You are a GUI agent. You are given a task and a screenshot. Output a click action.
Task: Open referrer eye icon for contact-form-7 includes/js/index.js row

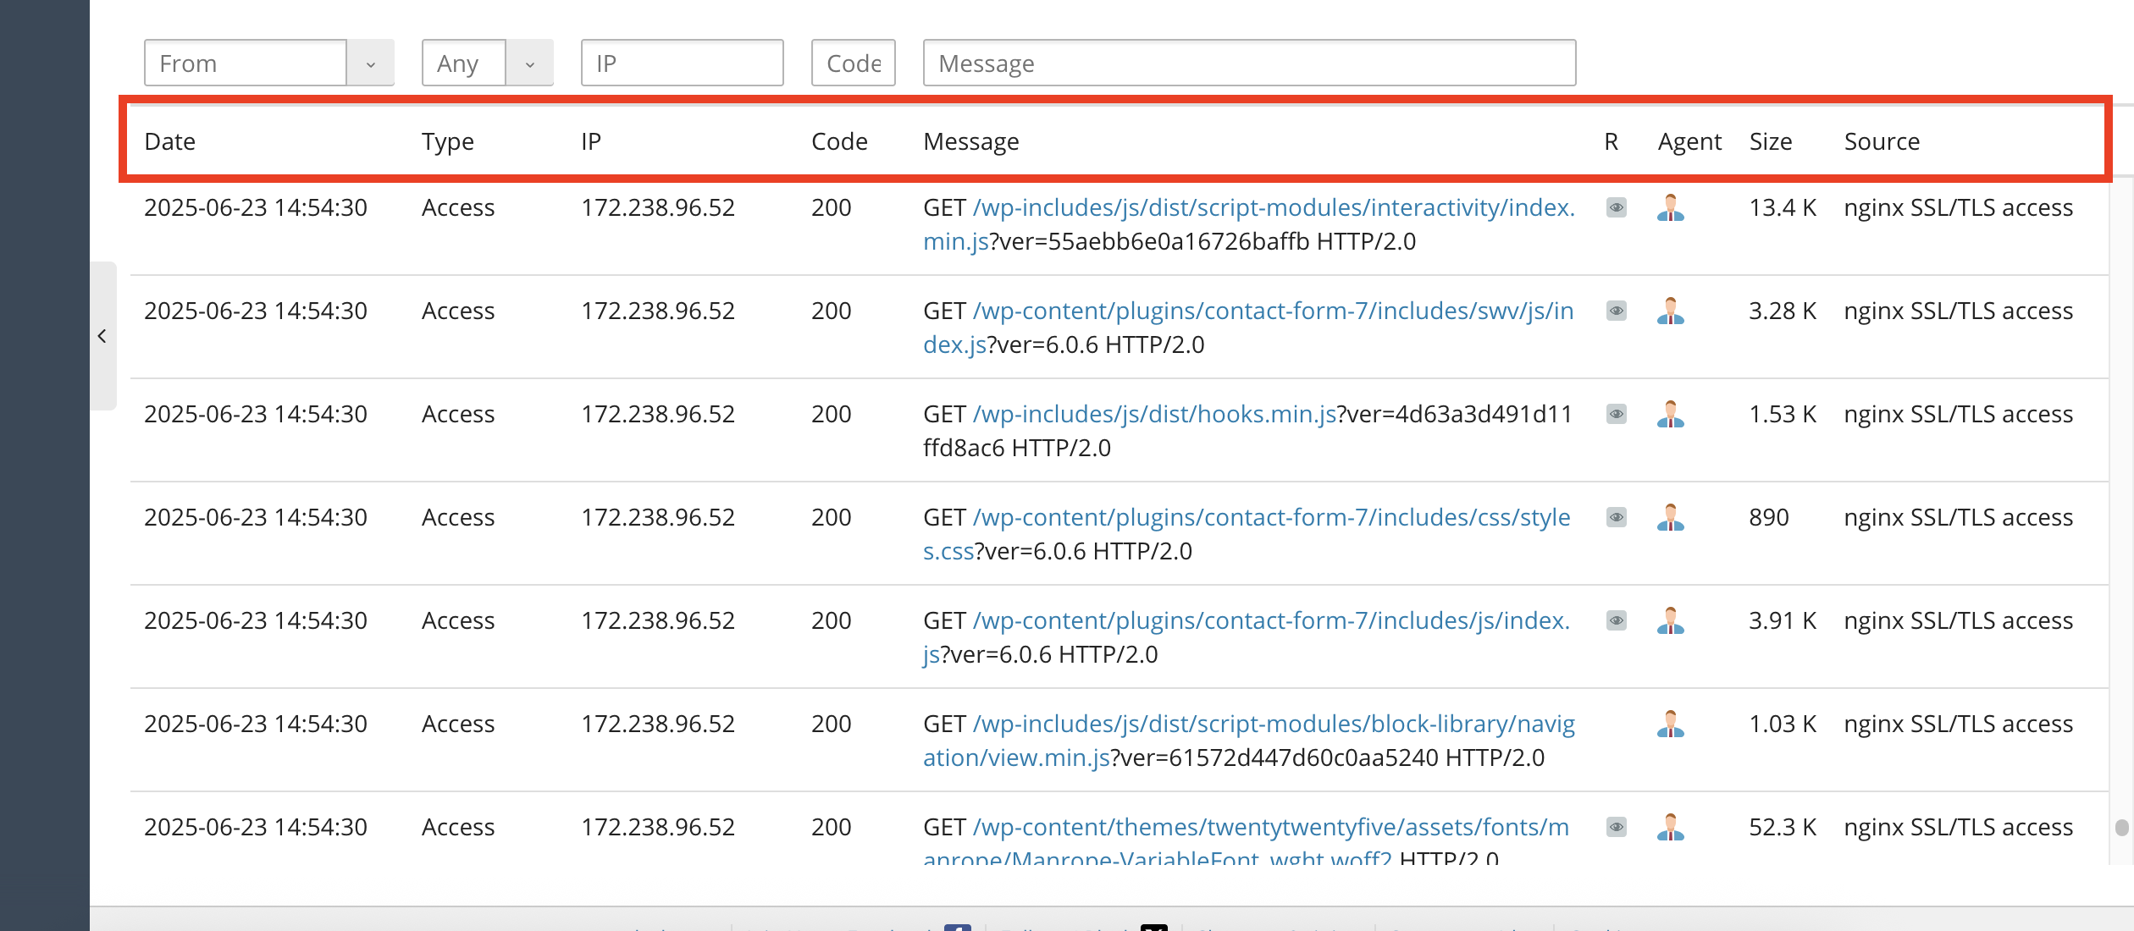click(x=1616, y=620)
